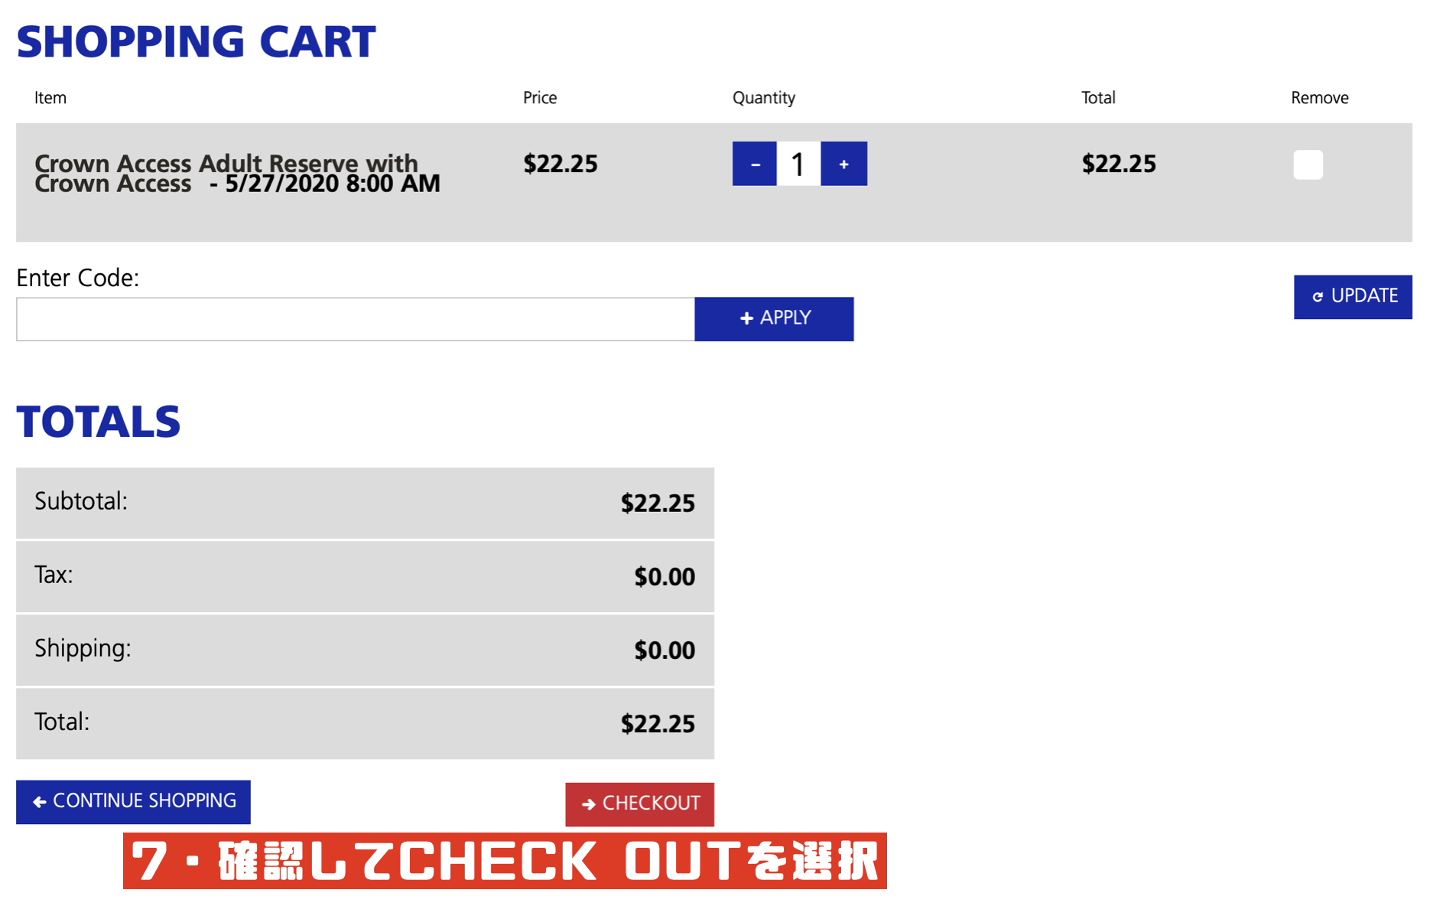Click the quantity value field showing 1
Screen dimensions: 1456x906
(x=798, y=164)
